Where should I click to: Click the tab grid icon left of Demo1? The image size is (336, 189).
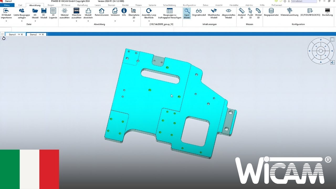[2, 34]
